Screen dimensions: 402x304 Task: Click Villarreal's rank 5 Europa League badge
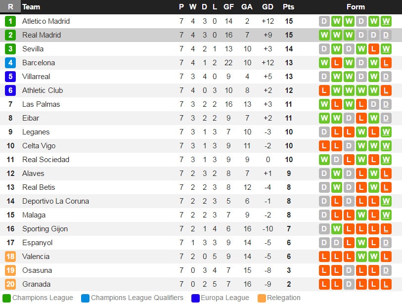tap(10, 77)
